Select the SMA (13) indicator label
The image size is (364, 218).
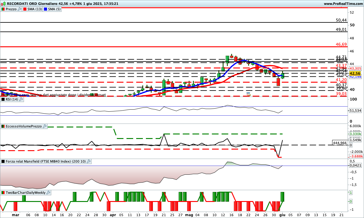[x=35, y=9]
